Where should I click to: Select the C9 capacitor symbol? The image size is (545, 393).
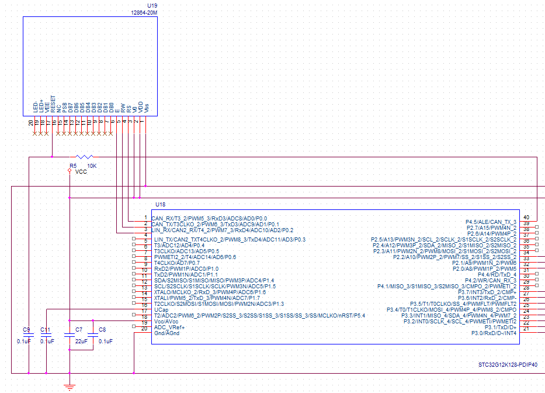pyautogui.click(x=29, y=335)
